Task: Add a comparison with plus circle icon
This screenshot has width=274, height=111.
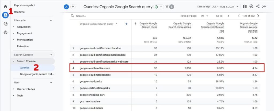Action: [x=73, y=7]
